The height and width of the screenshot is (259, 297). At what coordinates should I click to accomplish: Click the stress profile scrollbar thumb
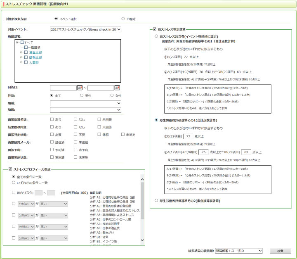pos(142,201)
